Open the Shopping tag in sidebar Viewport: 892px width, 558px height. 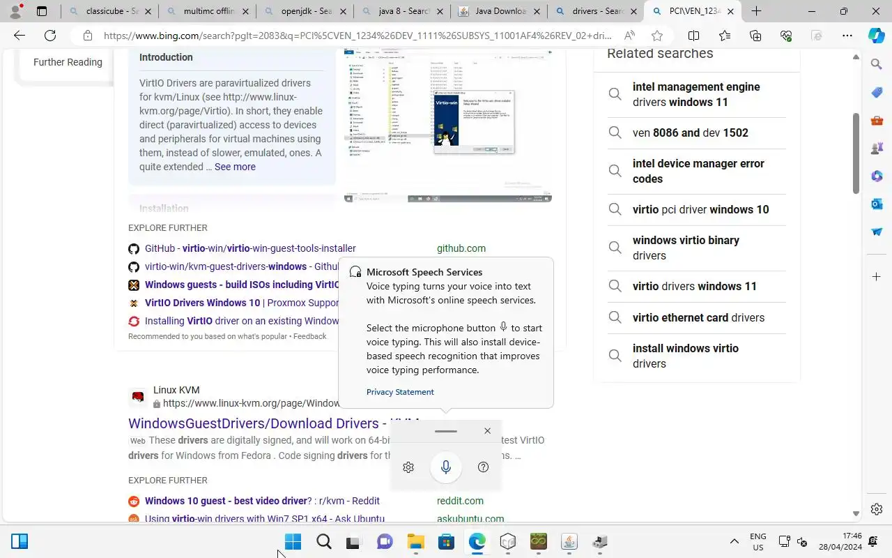pos(877,93)
